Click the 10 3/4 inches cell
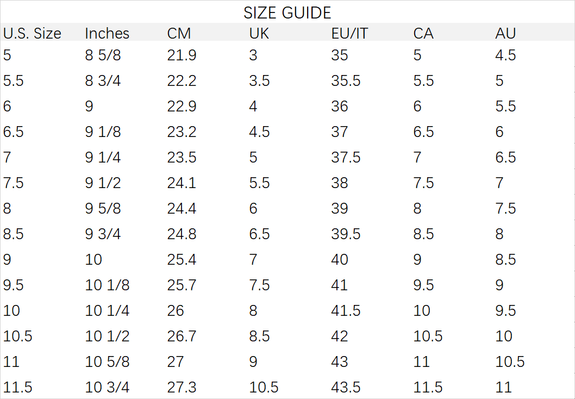Screen dimensions: 575x399 107,388
